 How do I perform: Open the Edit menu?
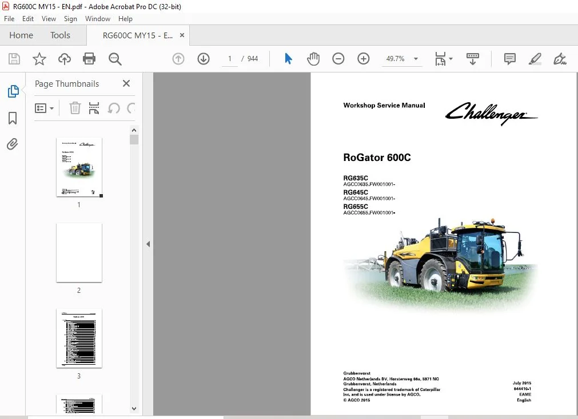coord(27,19)
